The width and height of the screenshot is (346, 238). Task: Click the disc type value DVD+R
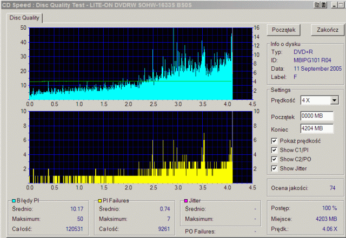(303, 52)
